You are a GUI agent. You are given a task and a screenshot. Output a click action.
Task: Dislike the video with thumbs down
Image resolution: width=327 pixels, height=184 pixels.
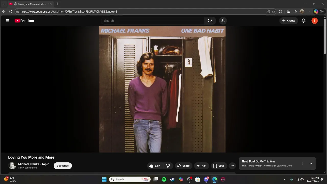(x=168, y=166)
